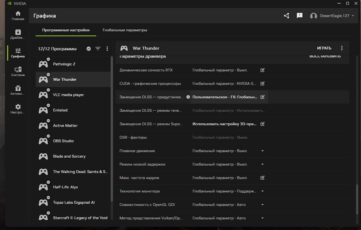Select the Графика sidebar icon

(18, 53)
